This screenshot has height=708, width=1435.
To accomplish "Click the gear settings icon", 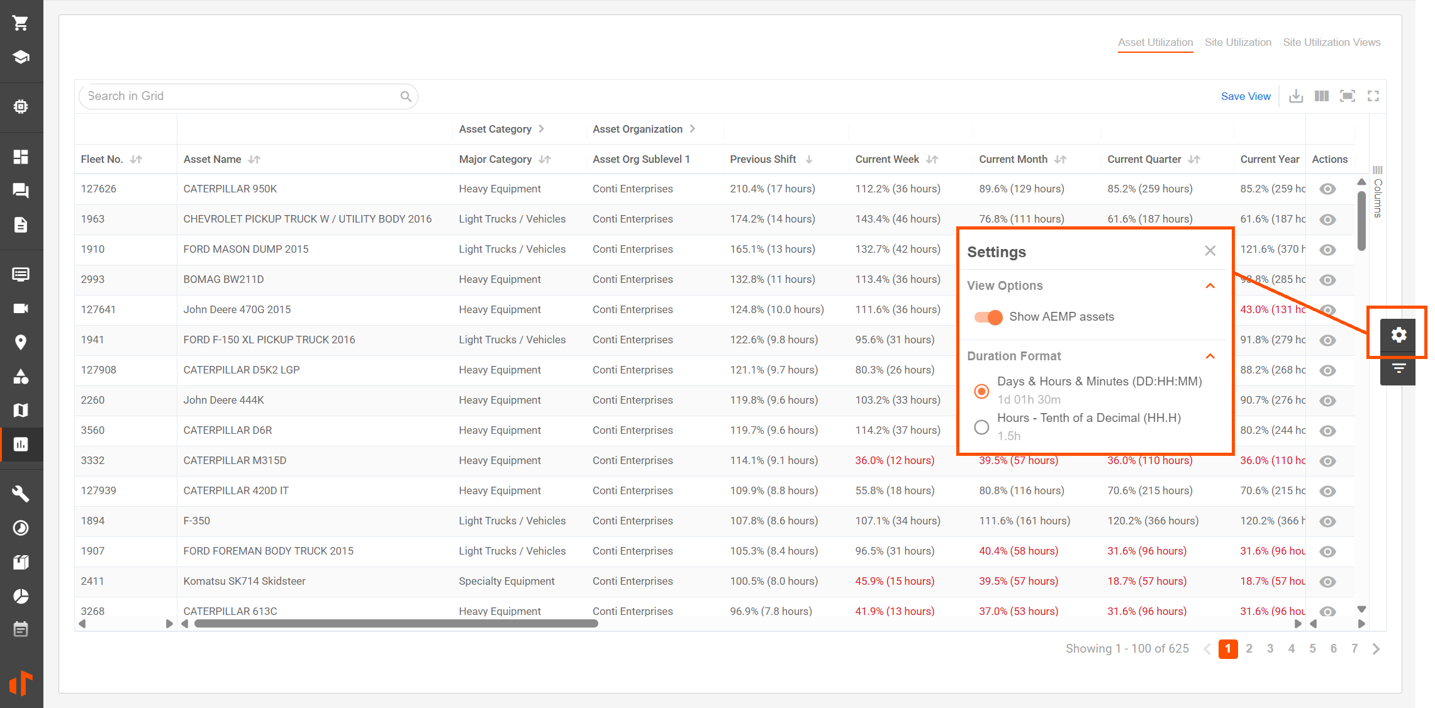I will pos(1398,335).
